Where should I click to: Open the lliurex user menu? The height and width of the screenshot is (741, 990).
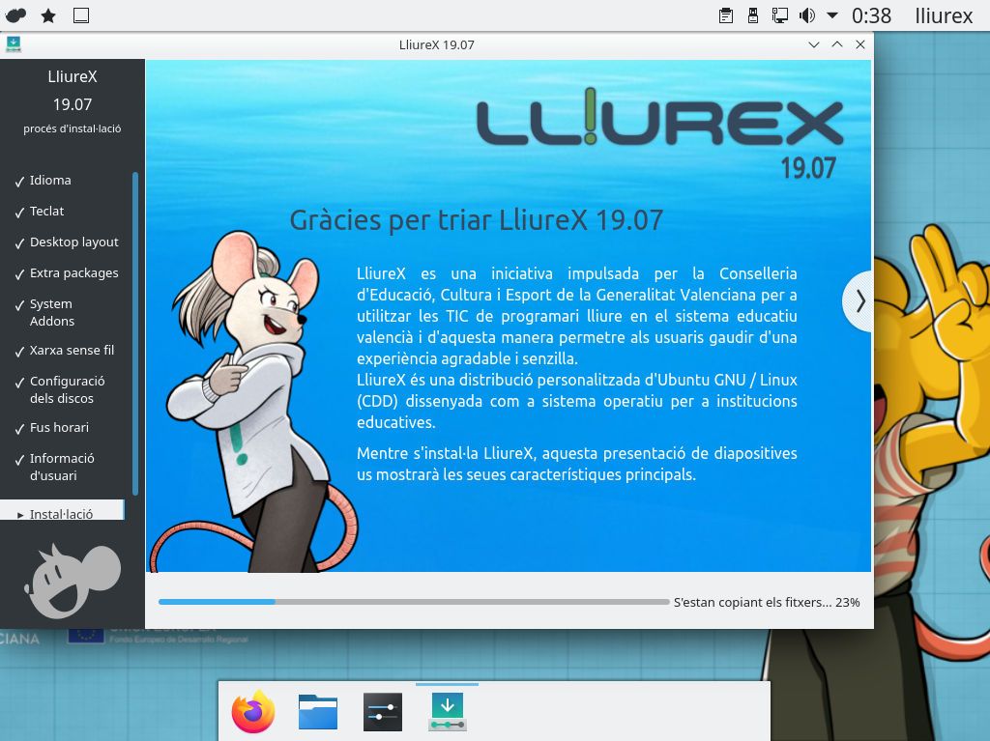tap(944, 15)
